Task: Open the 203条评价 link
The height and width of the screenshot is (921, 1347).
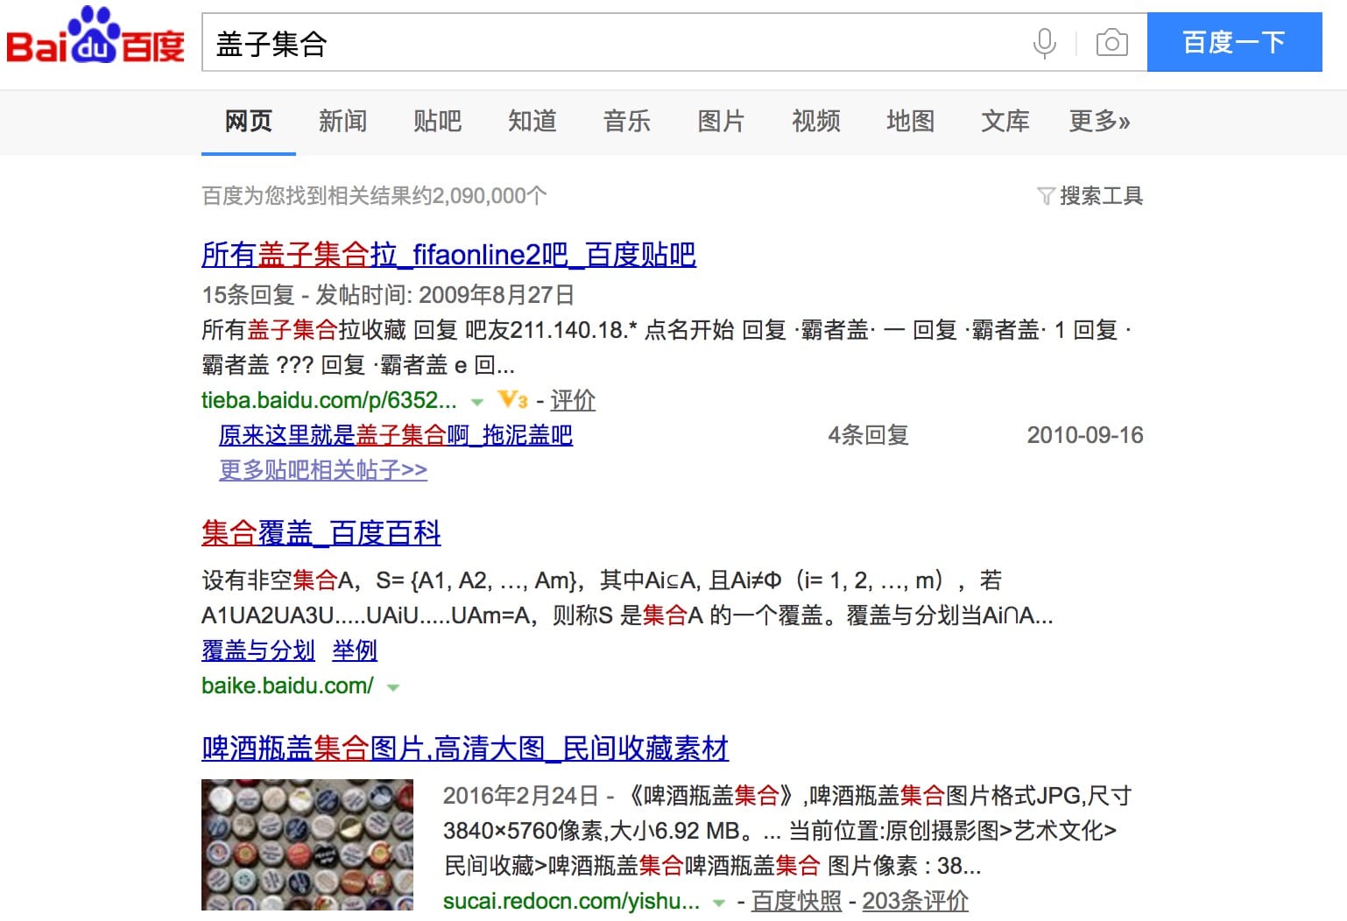Action: point(915,901)
